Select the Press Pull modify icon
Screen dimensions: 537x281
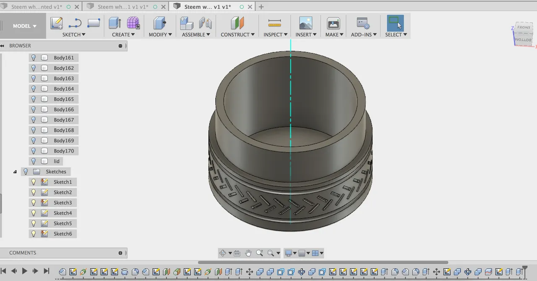(159, 23)
